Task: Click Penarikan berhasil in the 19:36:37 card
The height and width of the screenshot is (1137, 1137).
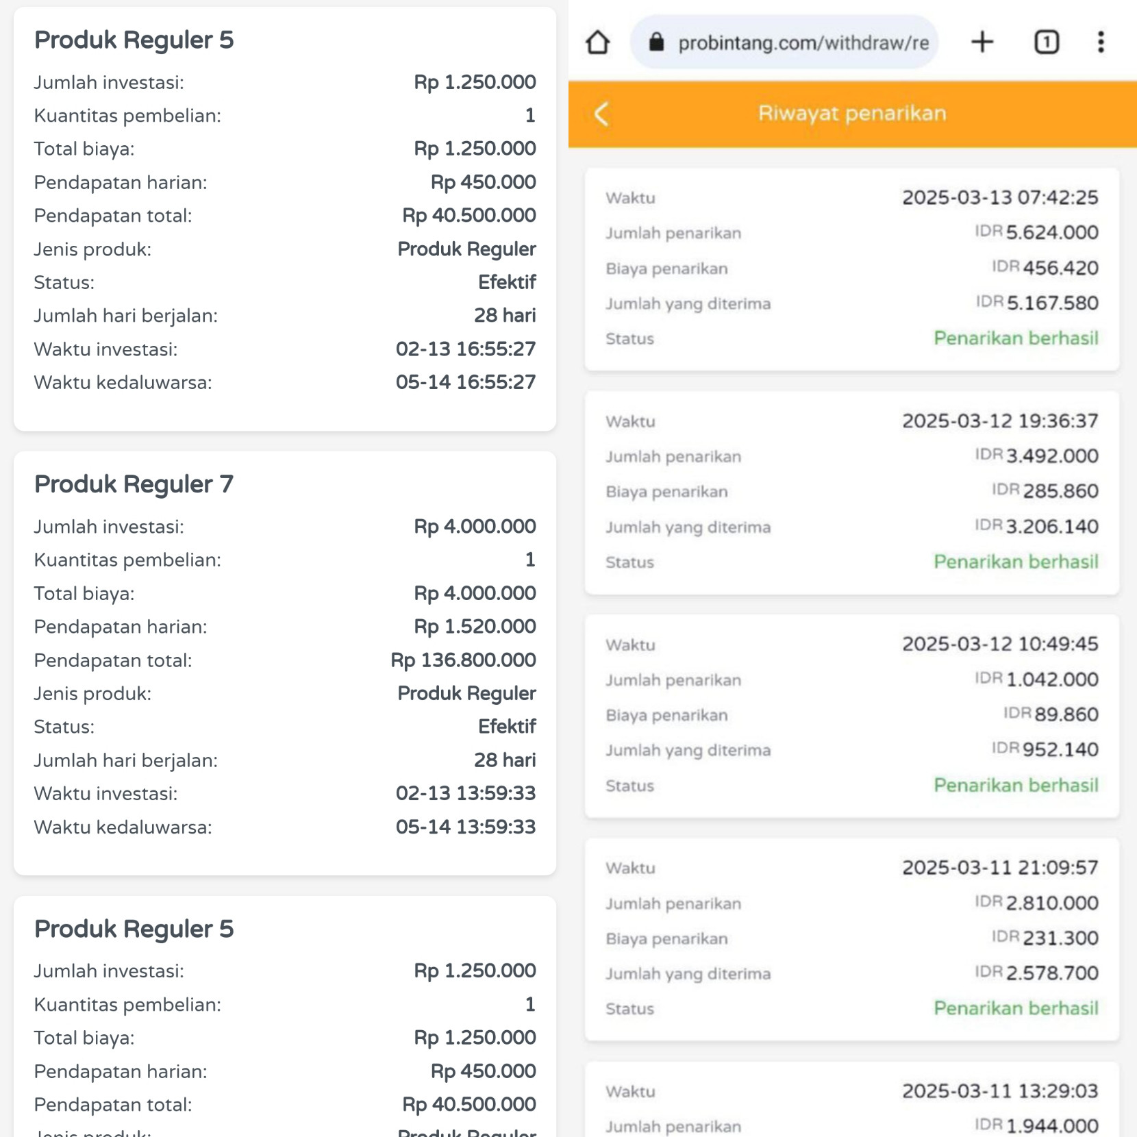Action: tap(1016, 562)
